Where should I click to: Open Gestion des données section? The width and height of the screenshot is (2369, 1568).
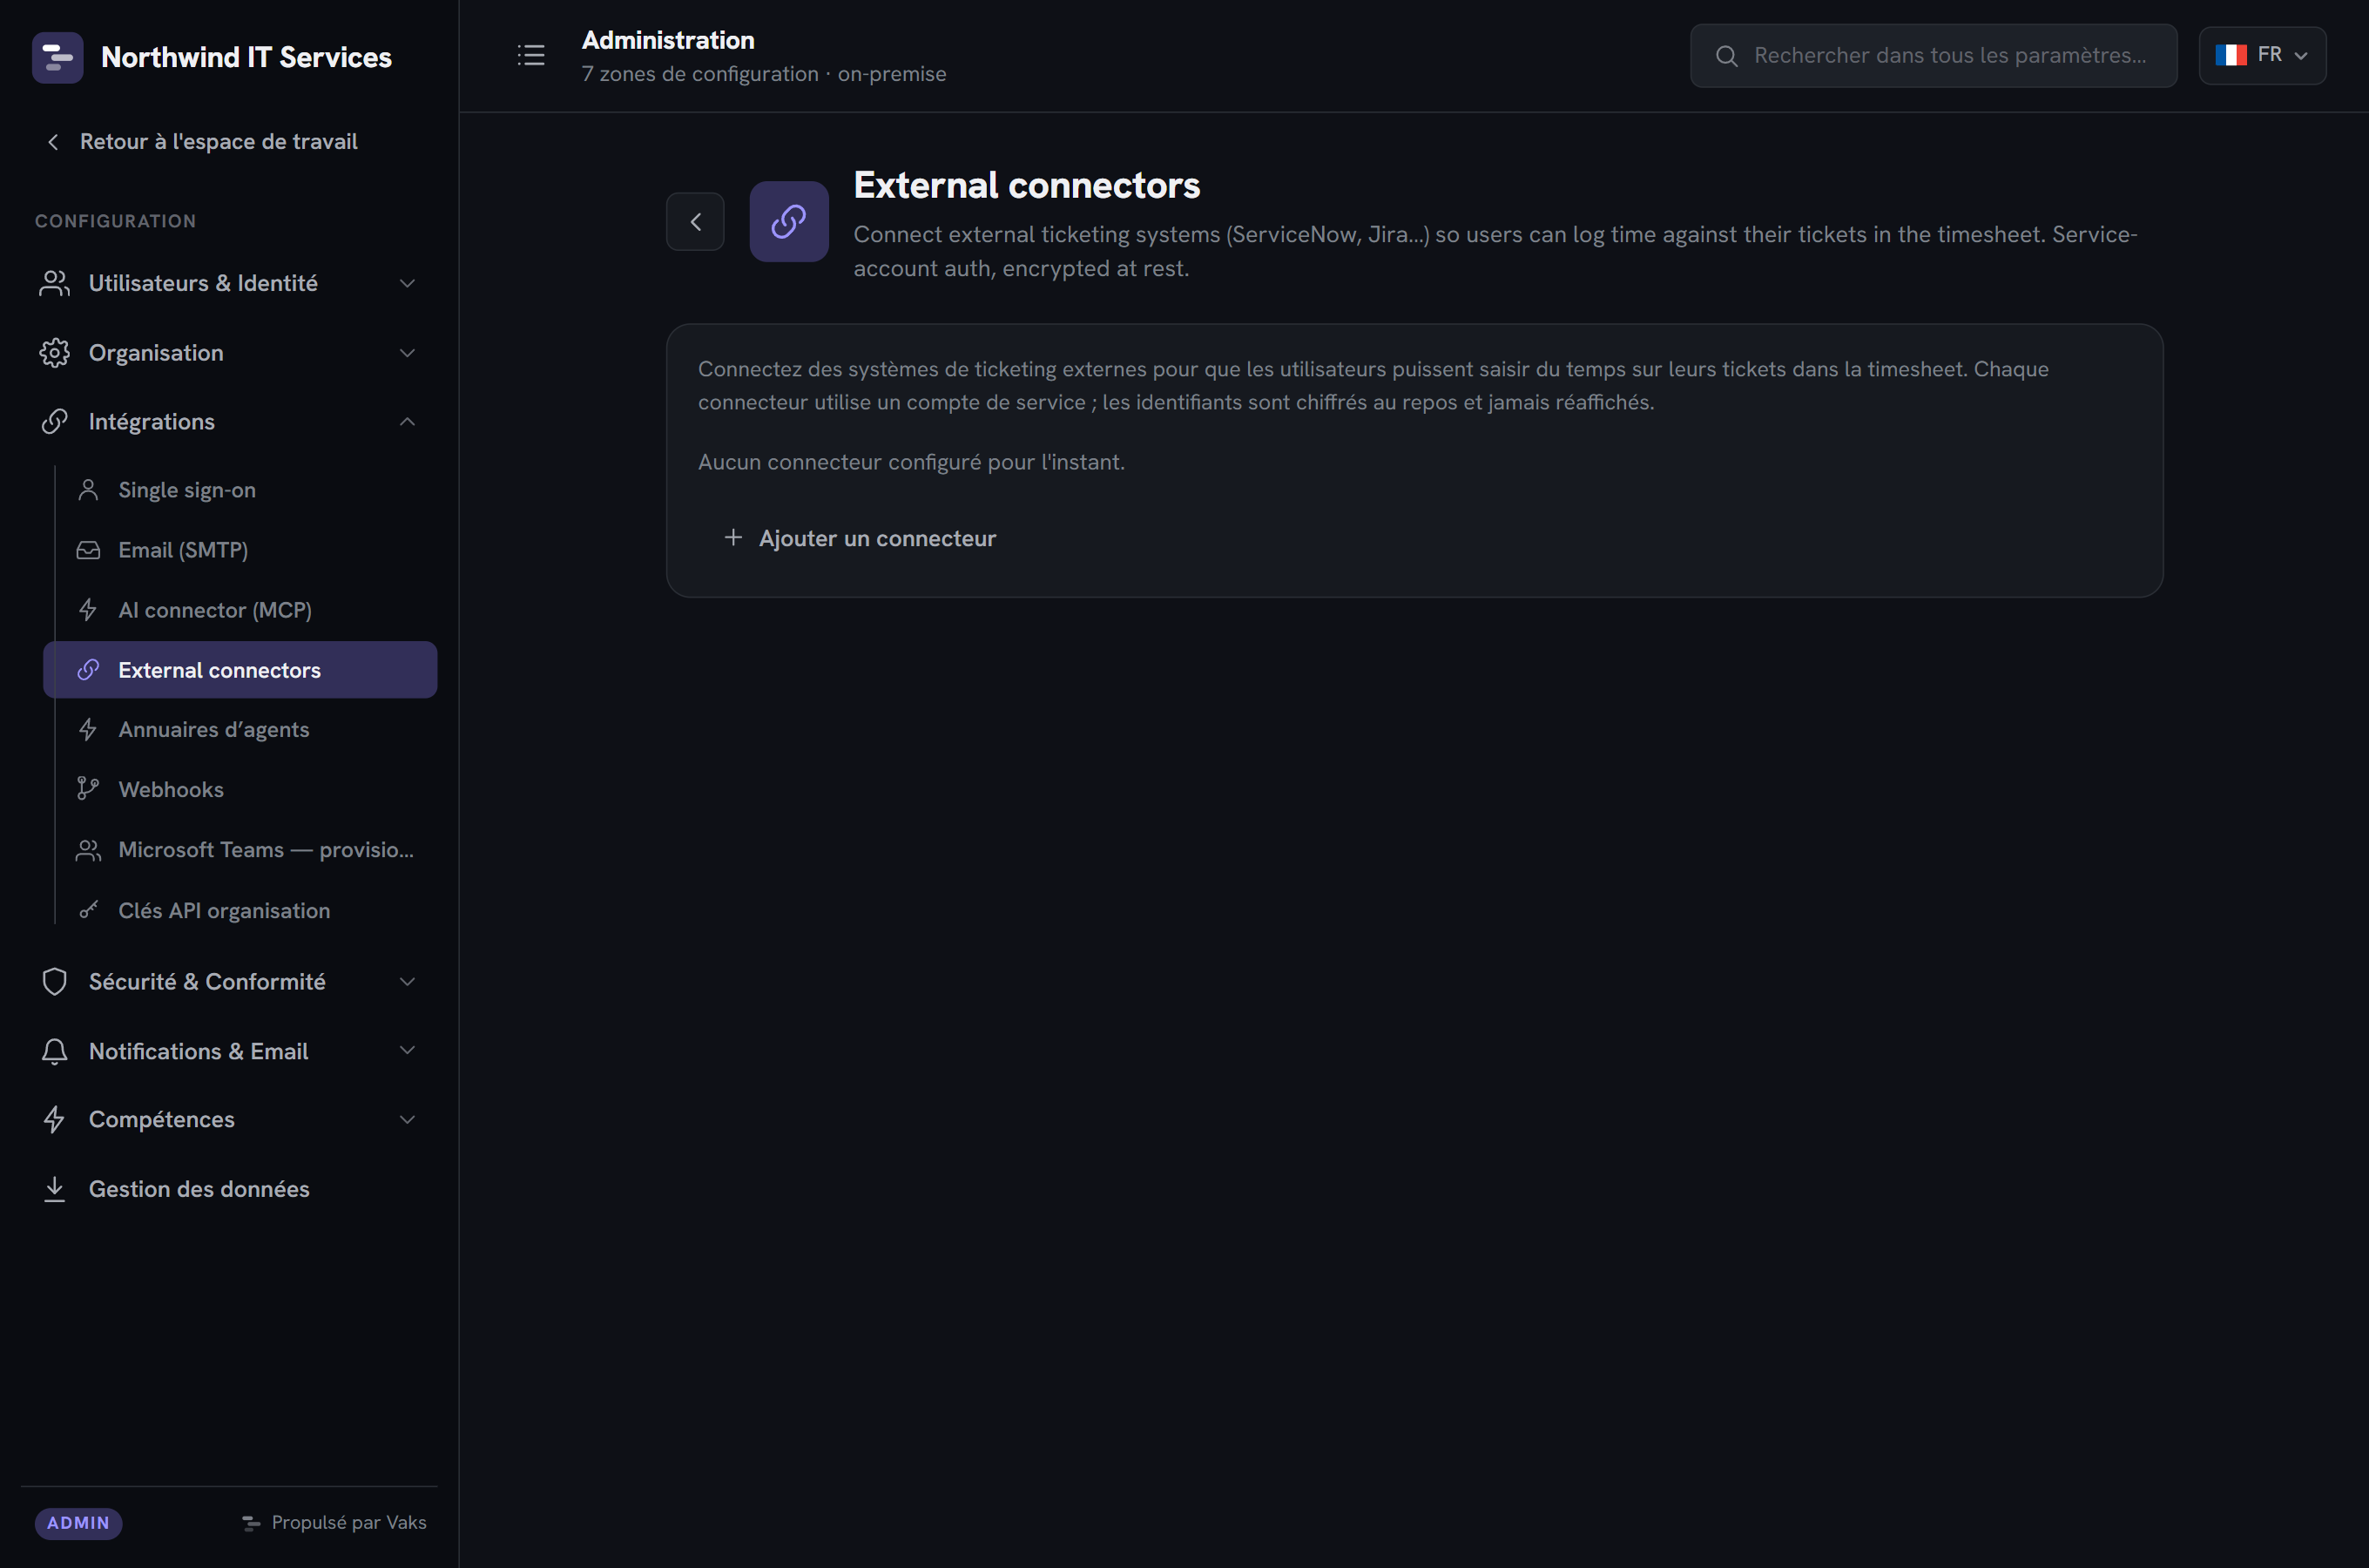[229, 1189]
